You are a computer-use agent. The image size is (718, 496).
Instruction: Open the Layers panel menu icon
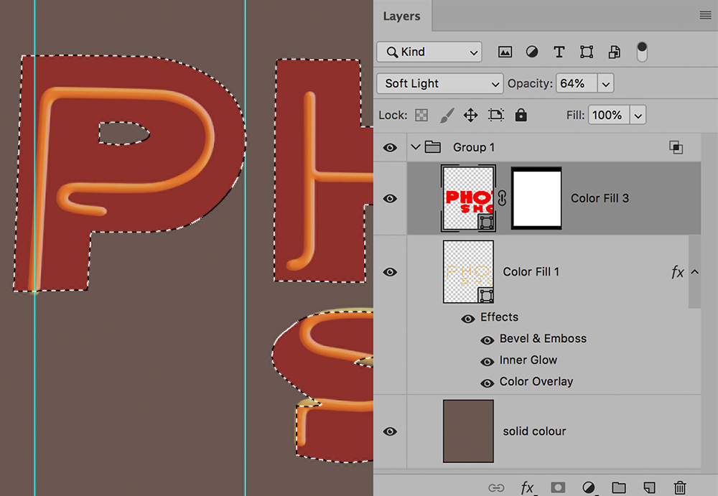(x=705, y=16)
